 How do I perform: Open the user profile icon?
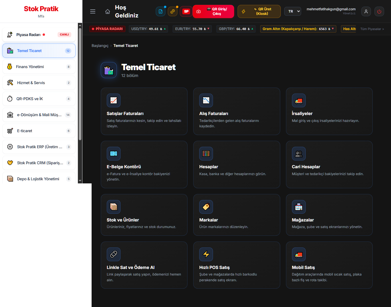point(366,11)
